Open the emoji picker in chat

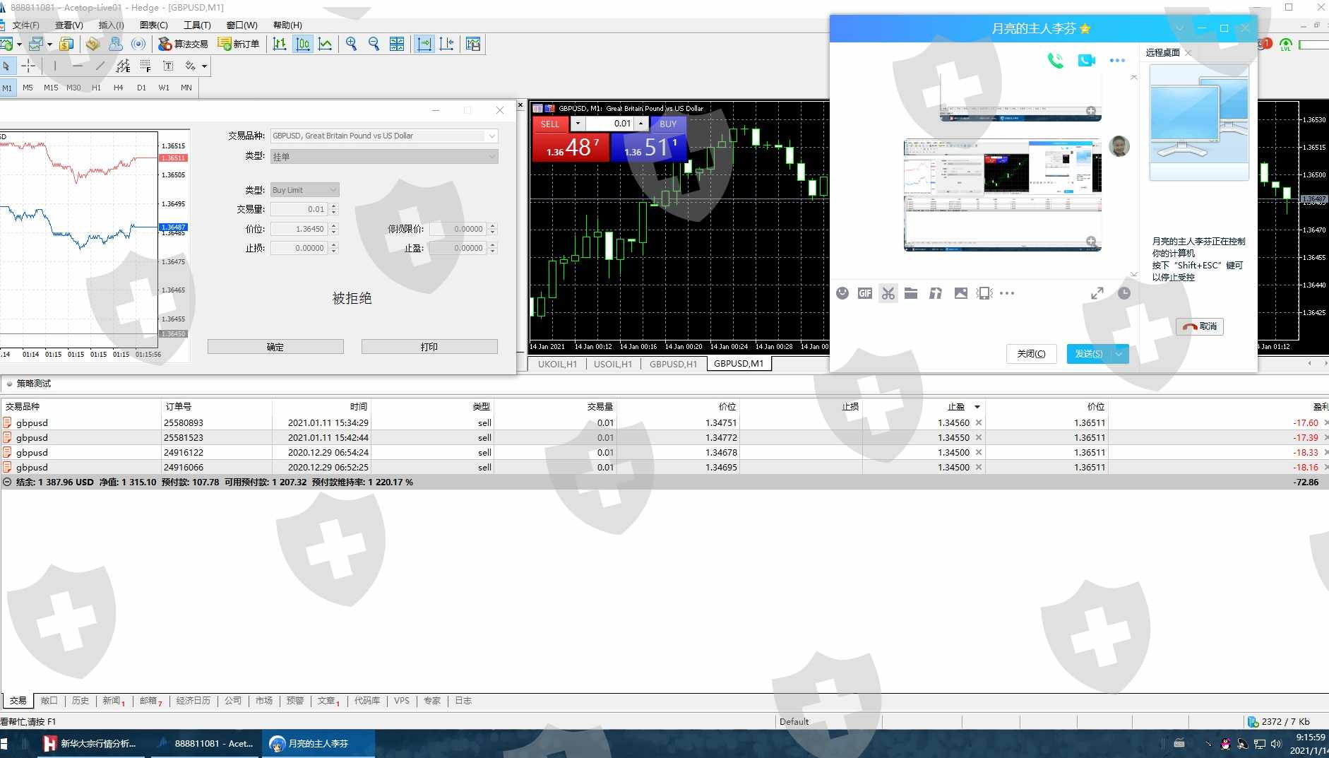pyautogui.click(x=842, y=293)
